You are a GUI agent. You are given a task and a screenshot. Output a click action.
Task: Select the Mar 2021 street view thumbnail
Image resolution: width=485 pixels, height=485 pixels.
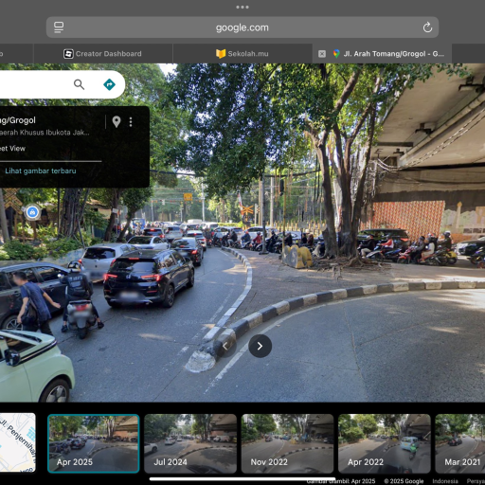[x=460, y=443]
